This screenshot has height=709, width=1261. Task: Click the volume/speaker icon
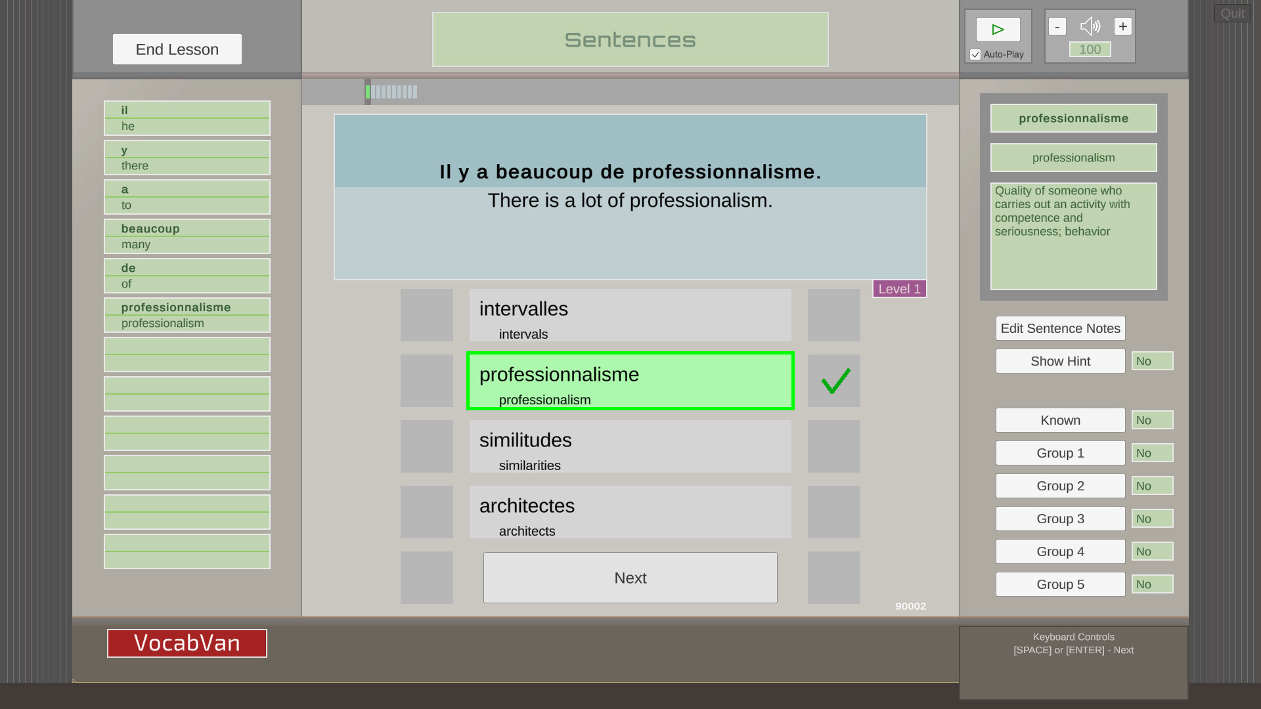pos(1090,26)
